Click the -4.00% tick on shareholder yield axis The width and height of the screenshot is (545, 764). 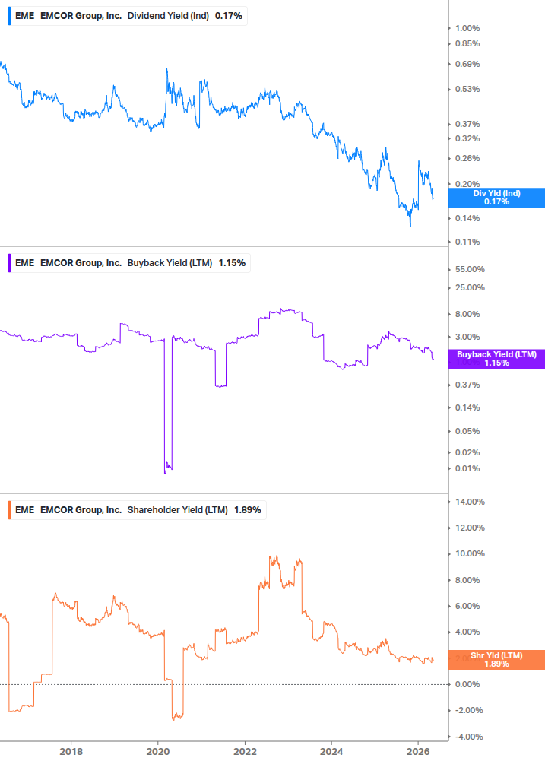469,737
